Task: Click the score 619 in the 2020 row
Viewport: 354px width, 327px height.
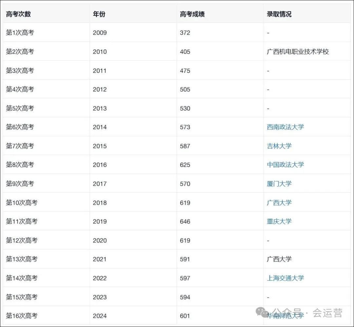Action: 185,240
